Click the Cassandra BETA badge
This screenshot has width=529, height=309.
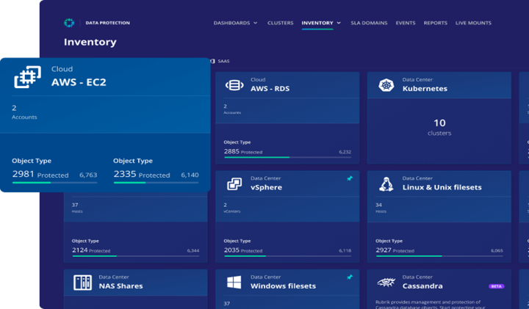[496, 286]
